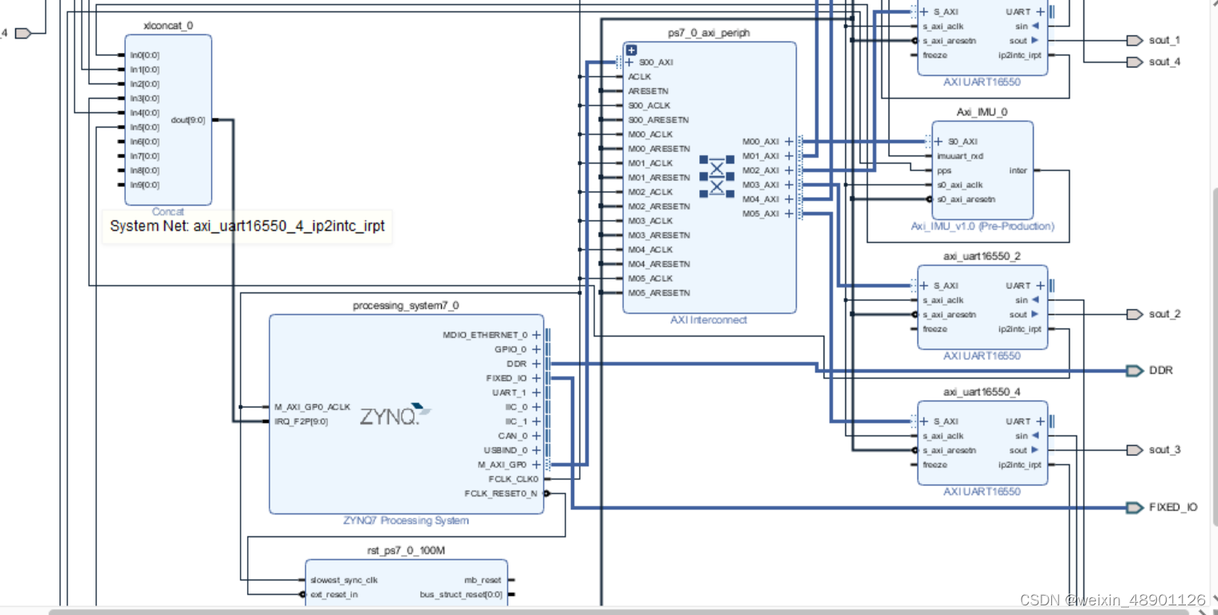
Task: Click the Axi_IMU_v1.0 (Pre-Production) label
Action: coord(981,226)
